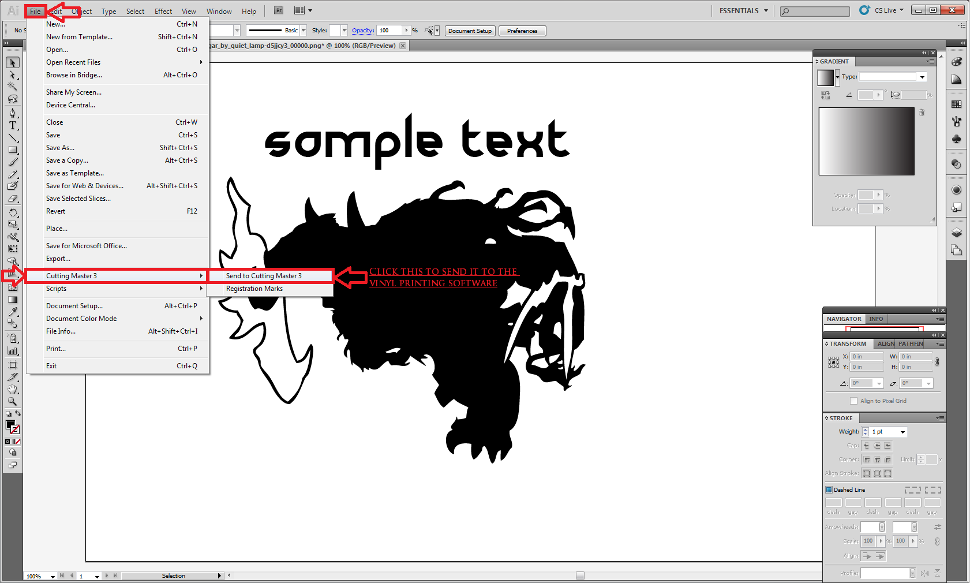
Task: Open the Appearance panel circle icon
Action: (x=956, y=190)
